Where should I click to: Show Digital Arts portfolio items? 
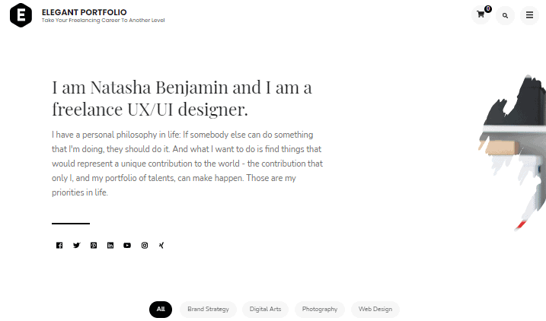click(265, 309)
